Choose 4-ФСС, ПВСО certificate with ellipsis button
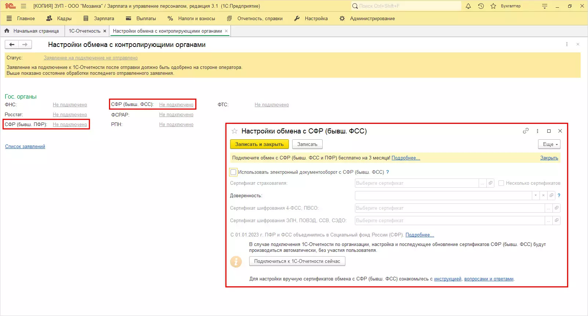 pos(549,208)
